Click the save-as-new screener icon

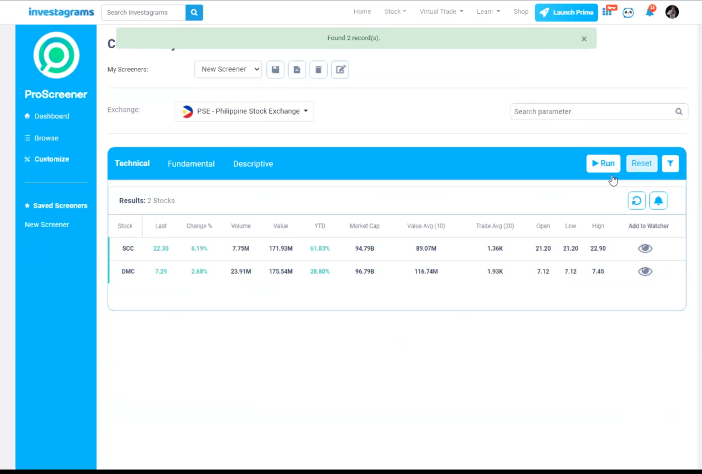(x=297, y=70)
